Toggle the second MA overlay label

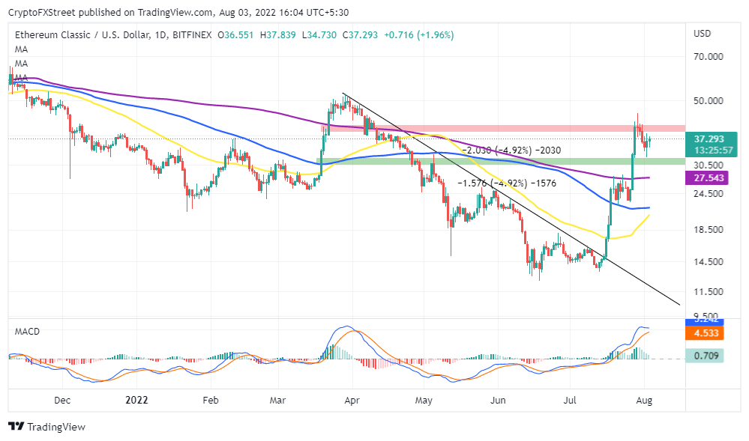pos(19,63)
